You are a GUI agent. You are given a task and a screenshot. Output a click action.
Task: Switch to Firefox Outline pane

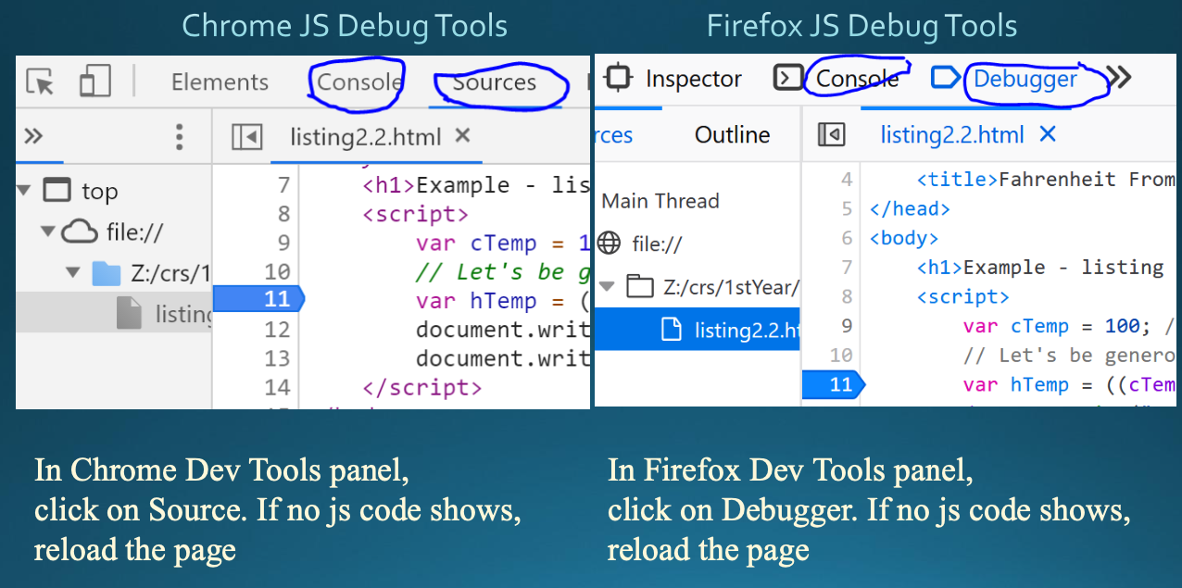point(732,135)
